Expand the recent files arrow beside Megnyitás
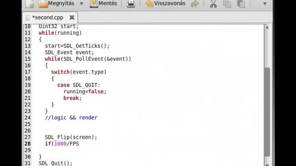Image resolution: width=296 pixels, height=166 pixels. tap(81, 4)
